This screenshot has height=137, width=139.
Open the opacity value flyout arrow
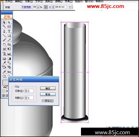(38, 7)
